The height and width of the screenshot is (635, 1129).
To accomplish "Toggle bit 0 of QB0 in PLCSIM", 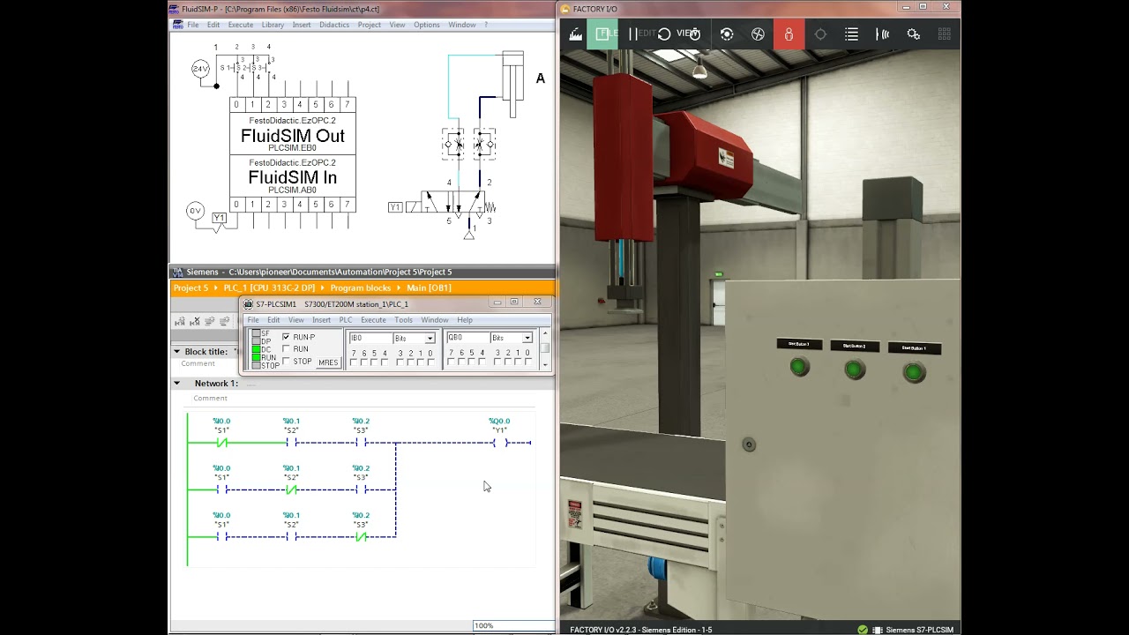I will tap(527, 362).
